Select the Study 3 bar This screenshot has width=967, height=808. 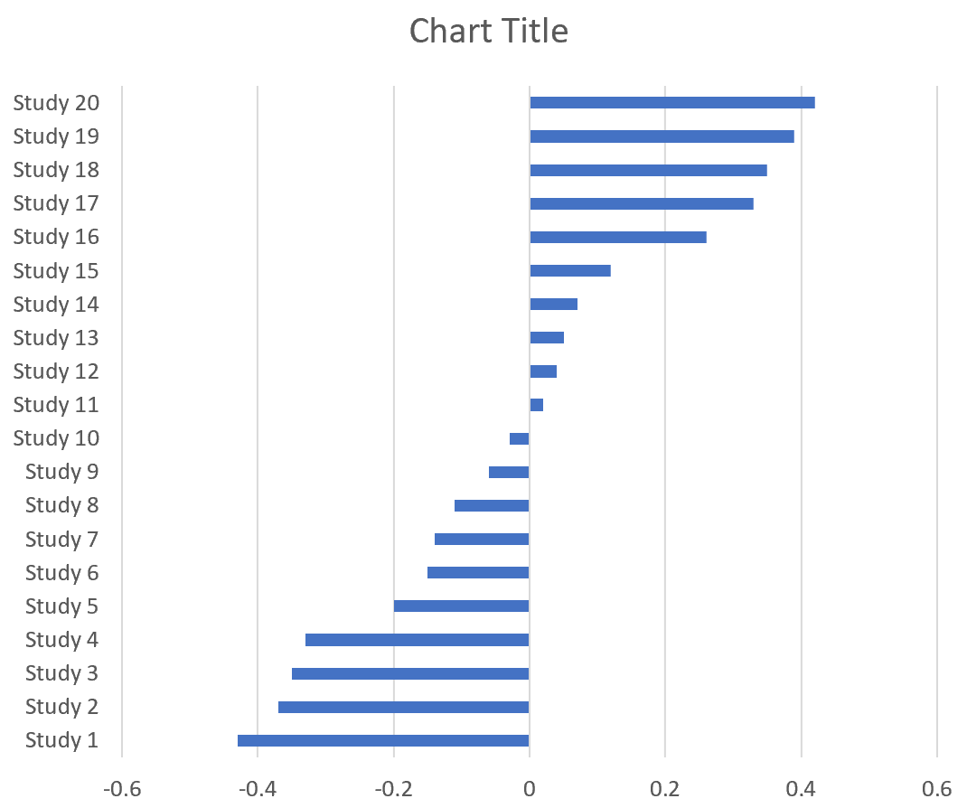coord(410,673)
